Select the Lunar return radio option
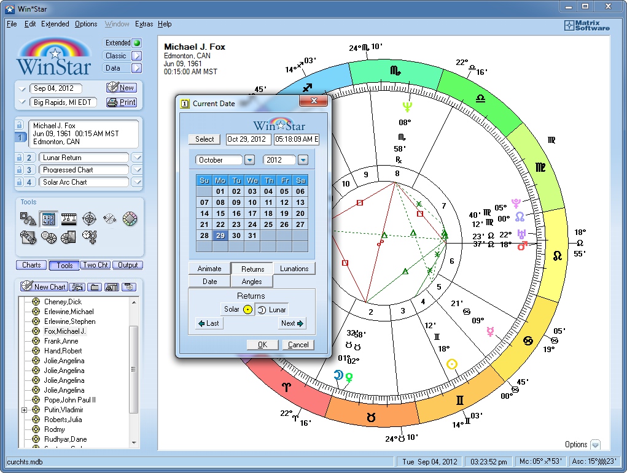The width and height of the screenshot is (627, 473). (x=271, y=310)
